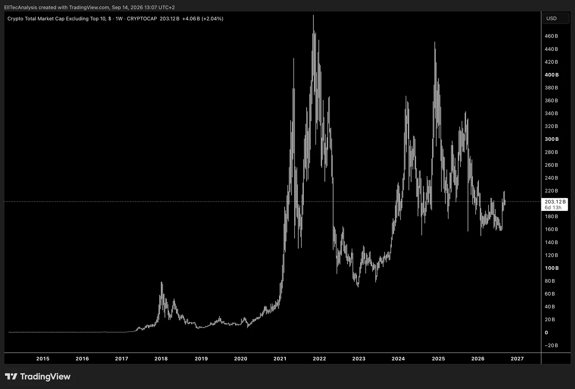Click the 2025 label on time axis
The height and width of the screenshot is (389, 575).
point(438,358)
